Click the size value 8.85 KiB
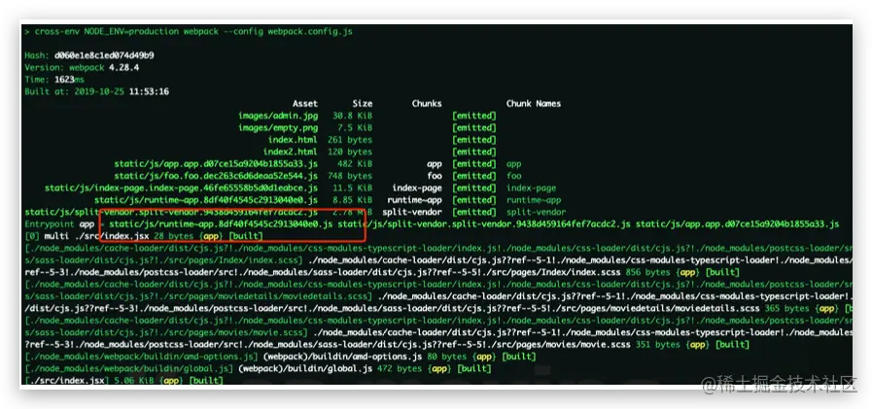This screenshot has width=872, height=409. tap(353, 200)
